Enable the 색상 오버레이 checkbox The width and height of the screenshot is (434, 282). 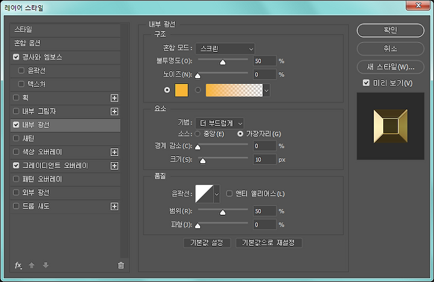click(x=16, y=152)
